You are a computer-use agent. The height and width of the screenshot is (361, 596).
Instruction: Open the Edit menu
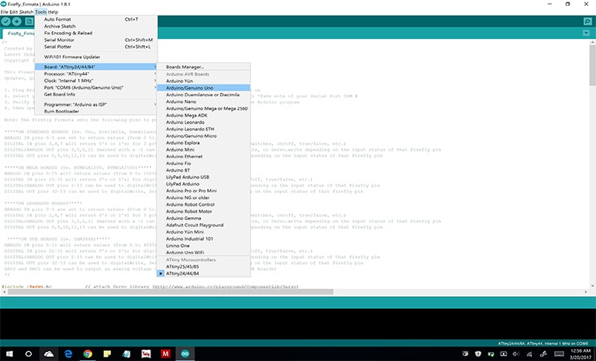13,12
